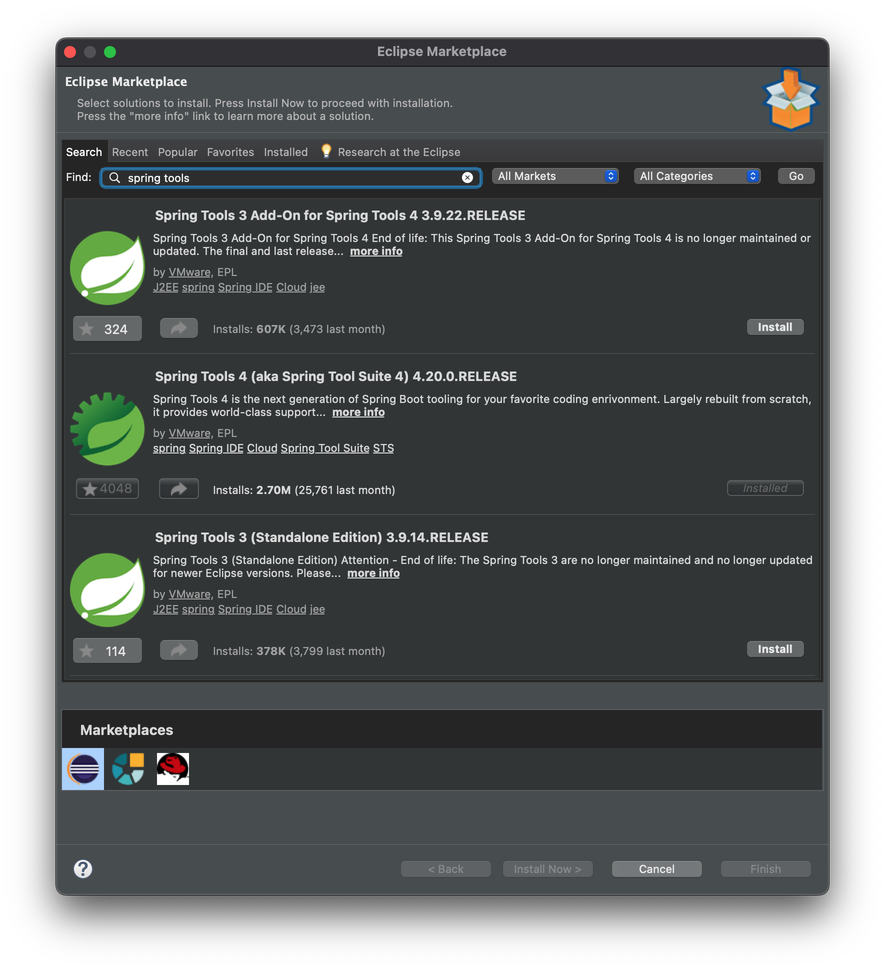The width and height of the screenshot is (885, 969).
Task: Open more info for Spring Tools 4
Action: tap(358, 412)
